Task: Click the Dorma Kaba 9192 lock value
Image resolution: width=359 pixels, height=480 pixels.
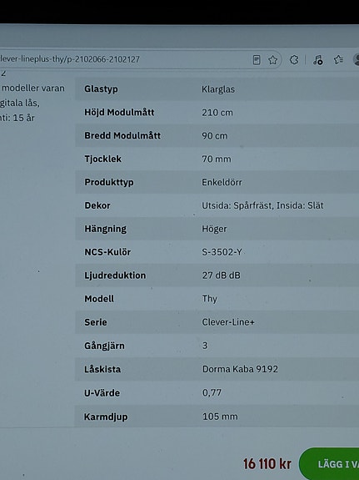Action: pos(240,369)
